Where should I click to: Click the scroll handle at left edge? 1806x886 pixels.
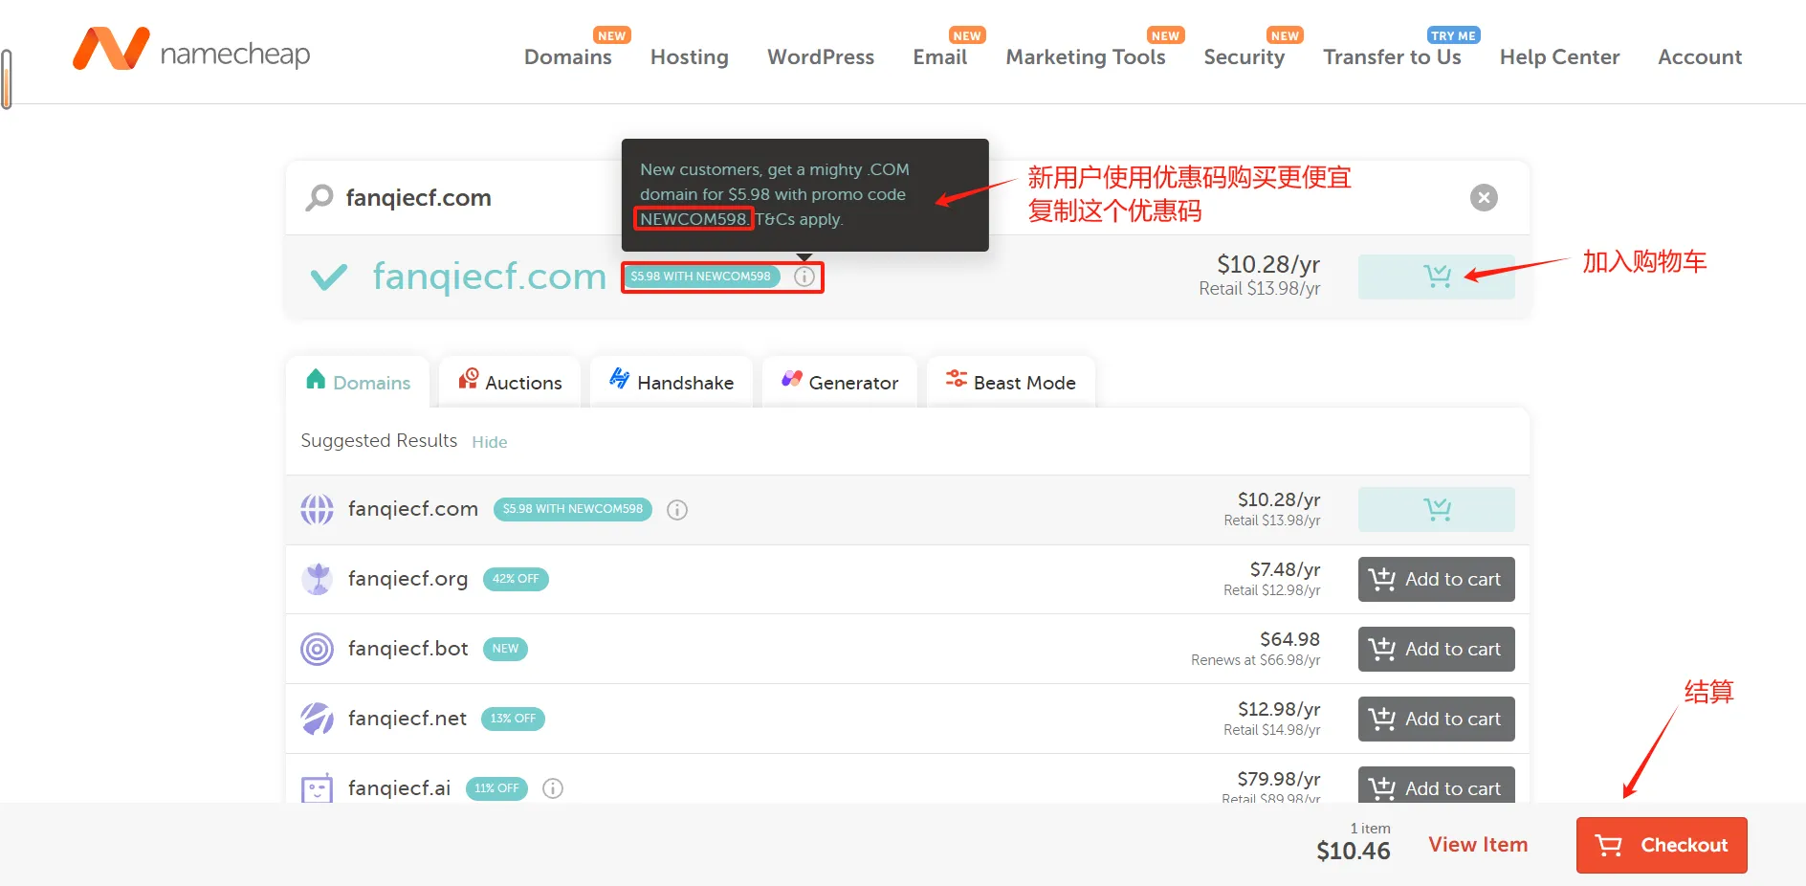[x=7, y=78]
